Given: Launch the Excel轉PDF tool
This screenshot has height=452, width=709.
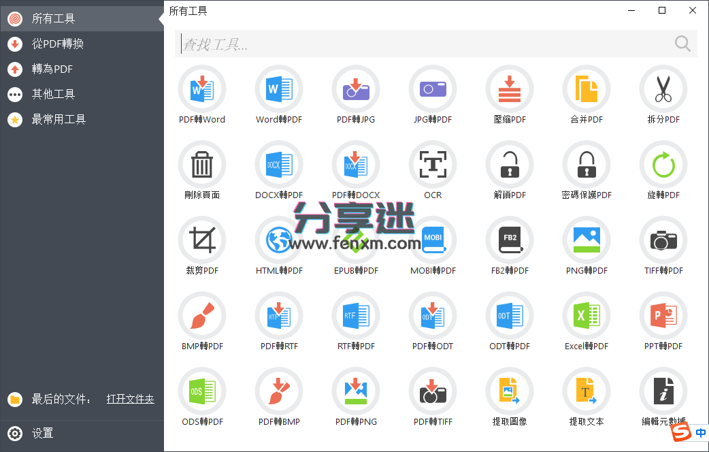Looking at the screenshot, I should (587, 322).
